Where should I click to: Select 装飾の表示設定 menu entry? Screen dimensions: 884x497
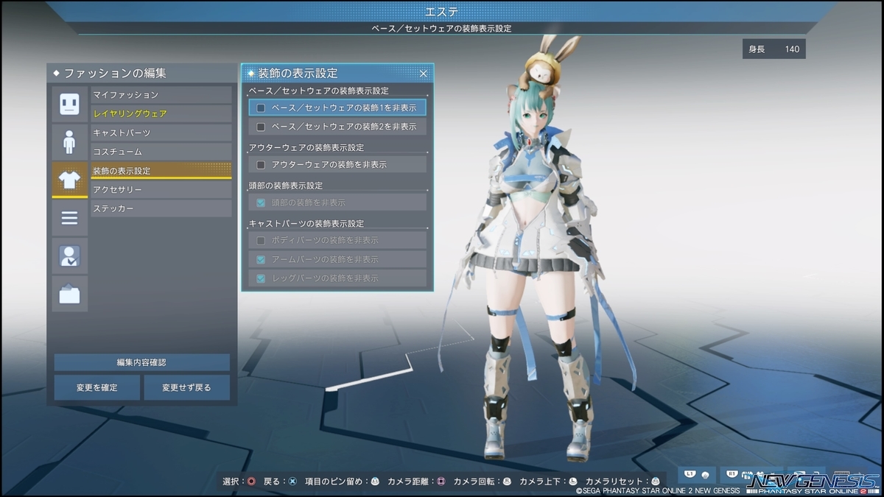pos(161,171)
